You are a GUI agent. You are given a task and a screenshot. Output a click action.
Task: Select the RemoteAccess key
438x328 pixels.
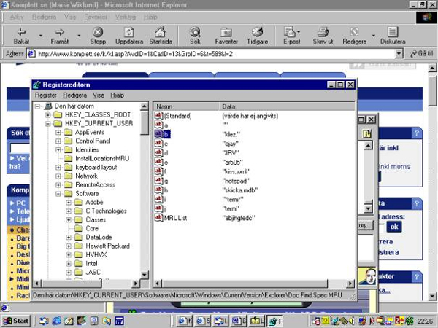[95, 184]
